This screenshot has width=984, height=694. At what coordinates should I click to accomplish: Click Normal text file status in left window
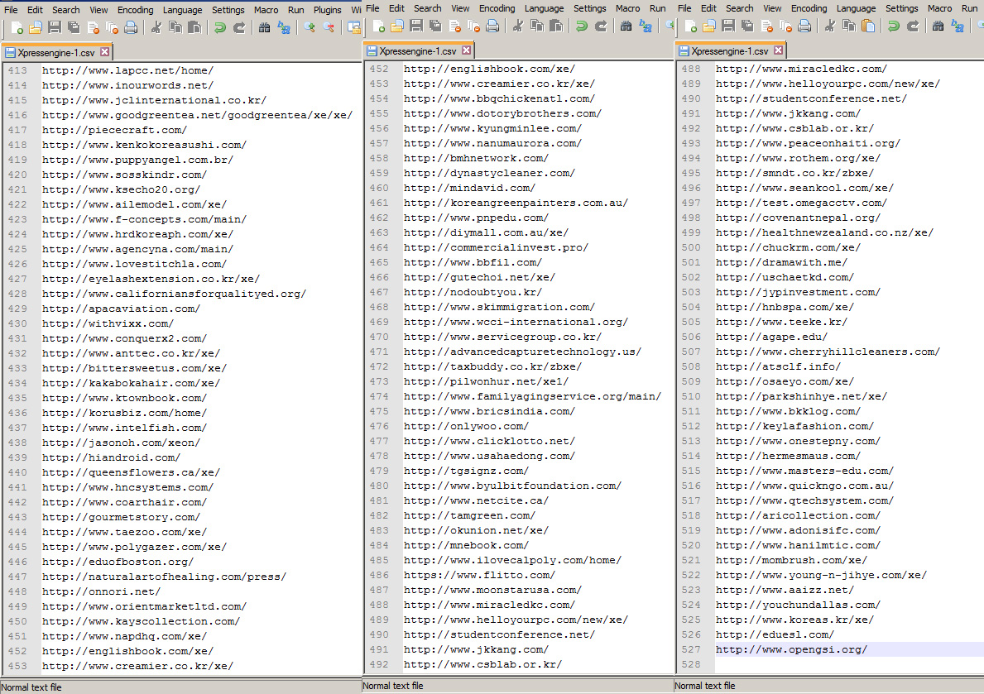pyautogui.click(x=31, y=687)
